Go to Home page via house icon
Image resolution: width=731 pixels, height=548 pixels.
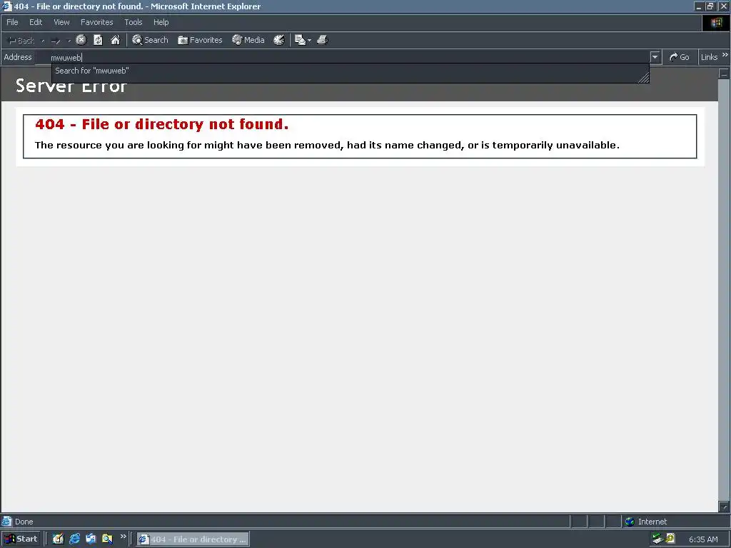tap(115, 40)
